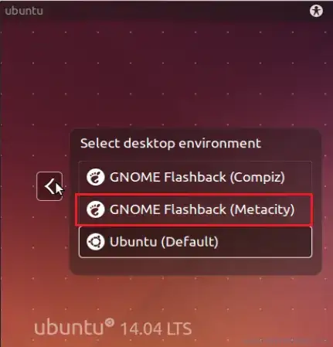Click the word 'Flashback' in Metacity entry
Screen dimensions: 333x347
(195, 209)
